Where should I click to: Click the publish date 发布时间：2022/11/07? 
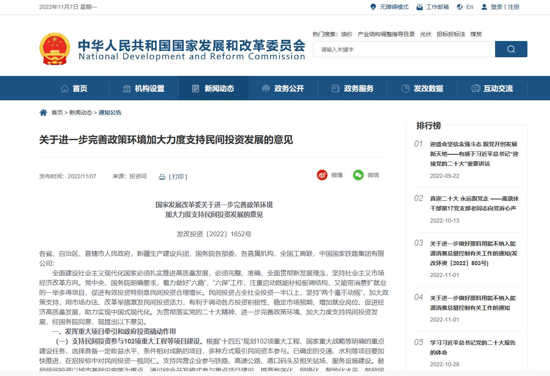pos(68,176)
